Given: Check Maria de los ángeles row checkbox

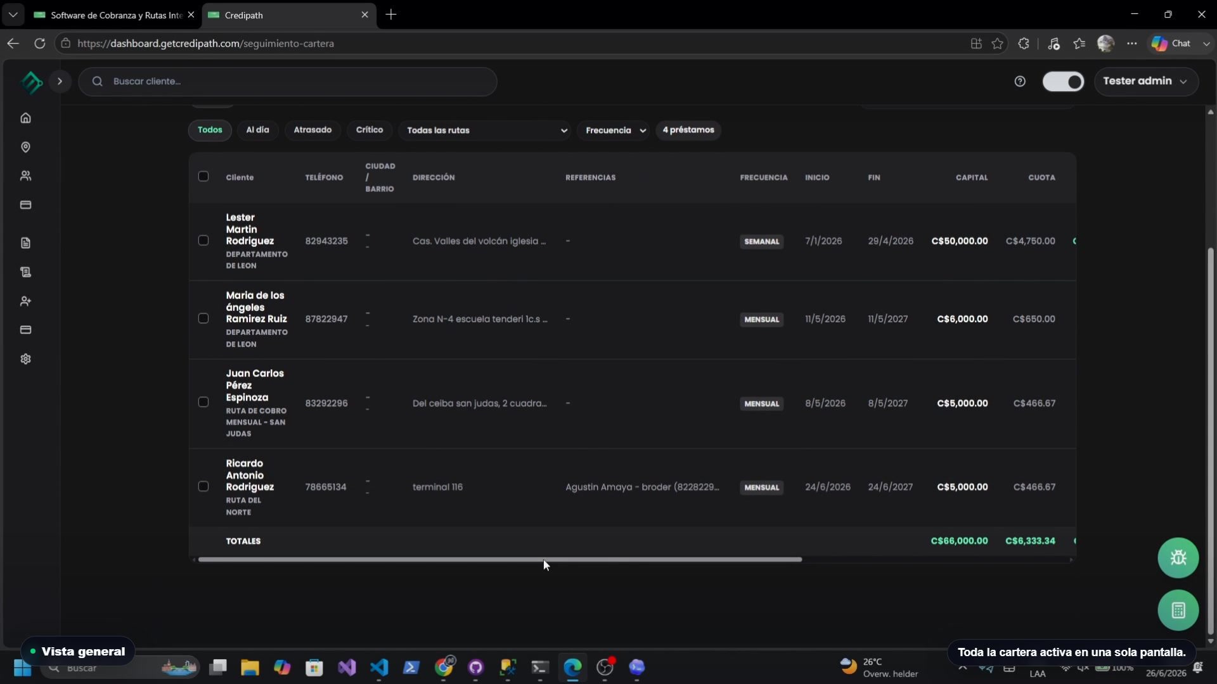Looking at the screenshot, I should 203,319.
